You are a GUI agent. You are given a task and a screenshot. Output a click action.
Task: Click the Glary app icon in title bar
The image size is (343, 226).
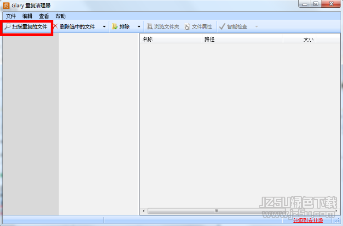point(6,6)
